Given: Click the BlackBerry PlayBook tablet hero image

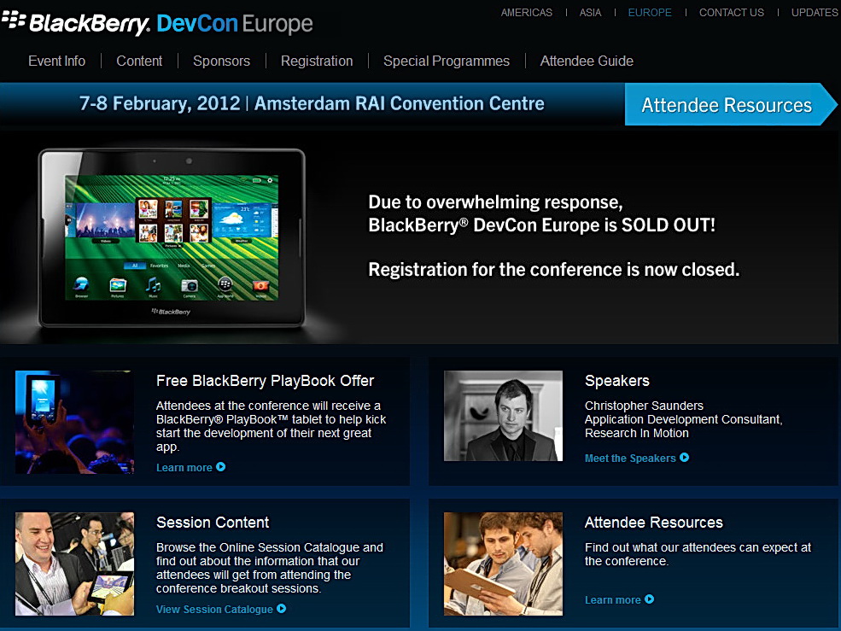Looking at the screenshot, I should coord(172,237).
